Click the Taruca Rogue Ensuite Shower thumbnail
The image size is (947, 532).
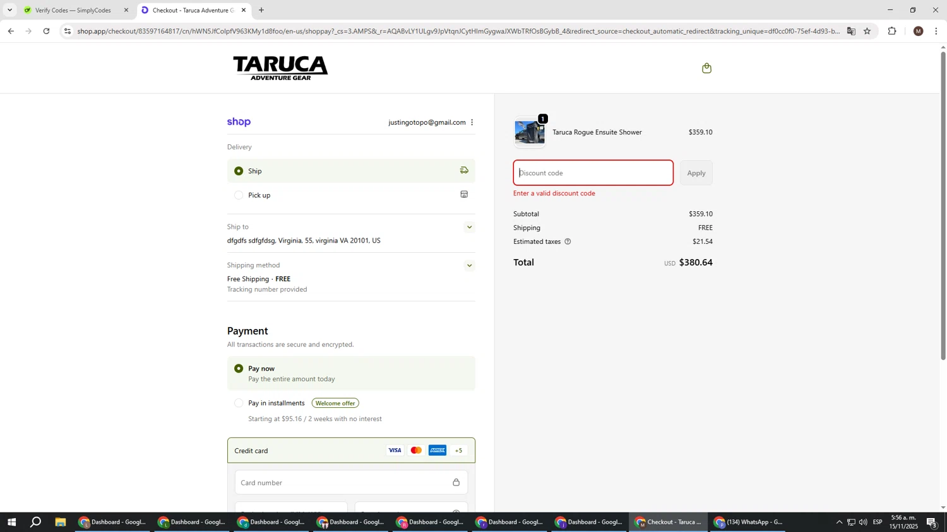pos(530,132)
